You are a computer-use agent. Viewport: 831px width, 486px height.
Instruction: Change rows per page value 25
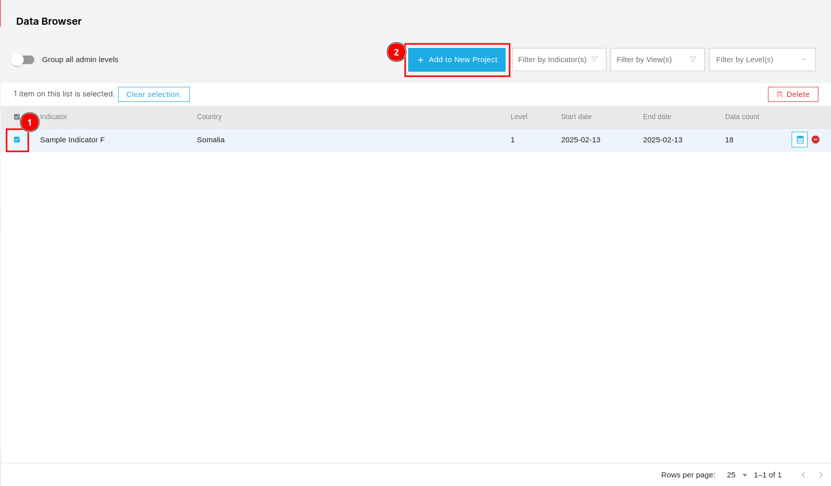tap(737, 475)
